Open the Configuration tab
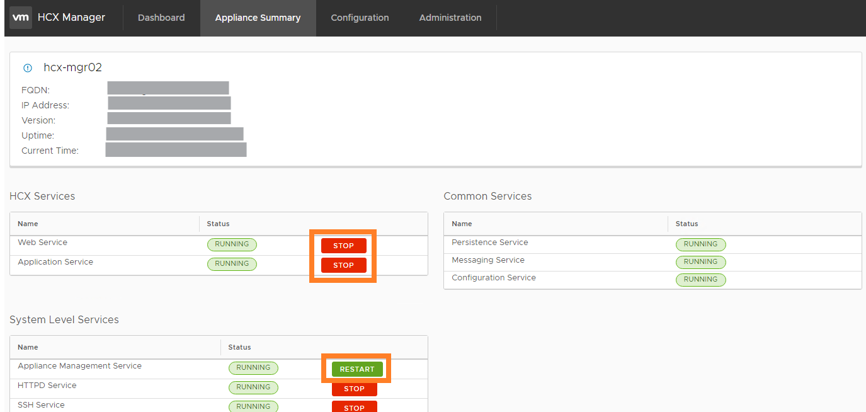Image resolution: width=866 pixels, height=412 pixels. pyautogui.click(x=360, y=18)
